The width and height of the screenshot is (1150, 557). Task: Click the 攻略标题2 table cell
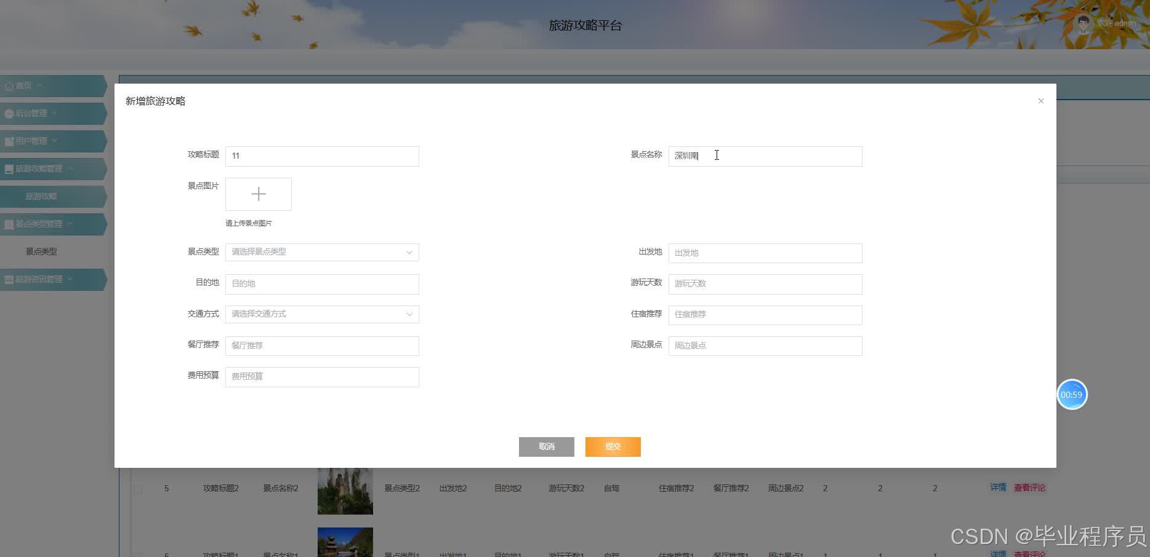tap(221, 488)
